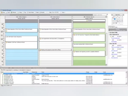Screen dimensions: 128x96
Task: Switch to Month view in toolbar
Action: (42, 13)
